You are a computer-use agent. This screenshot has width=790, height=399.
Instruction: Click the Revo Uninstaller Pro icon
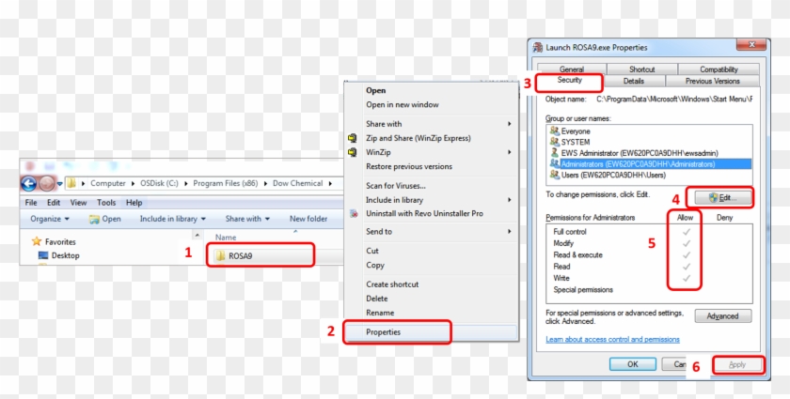354,213
